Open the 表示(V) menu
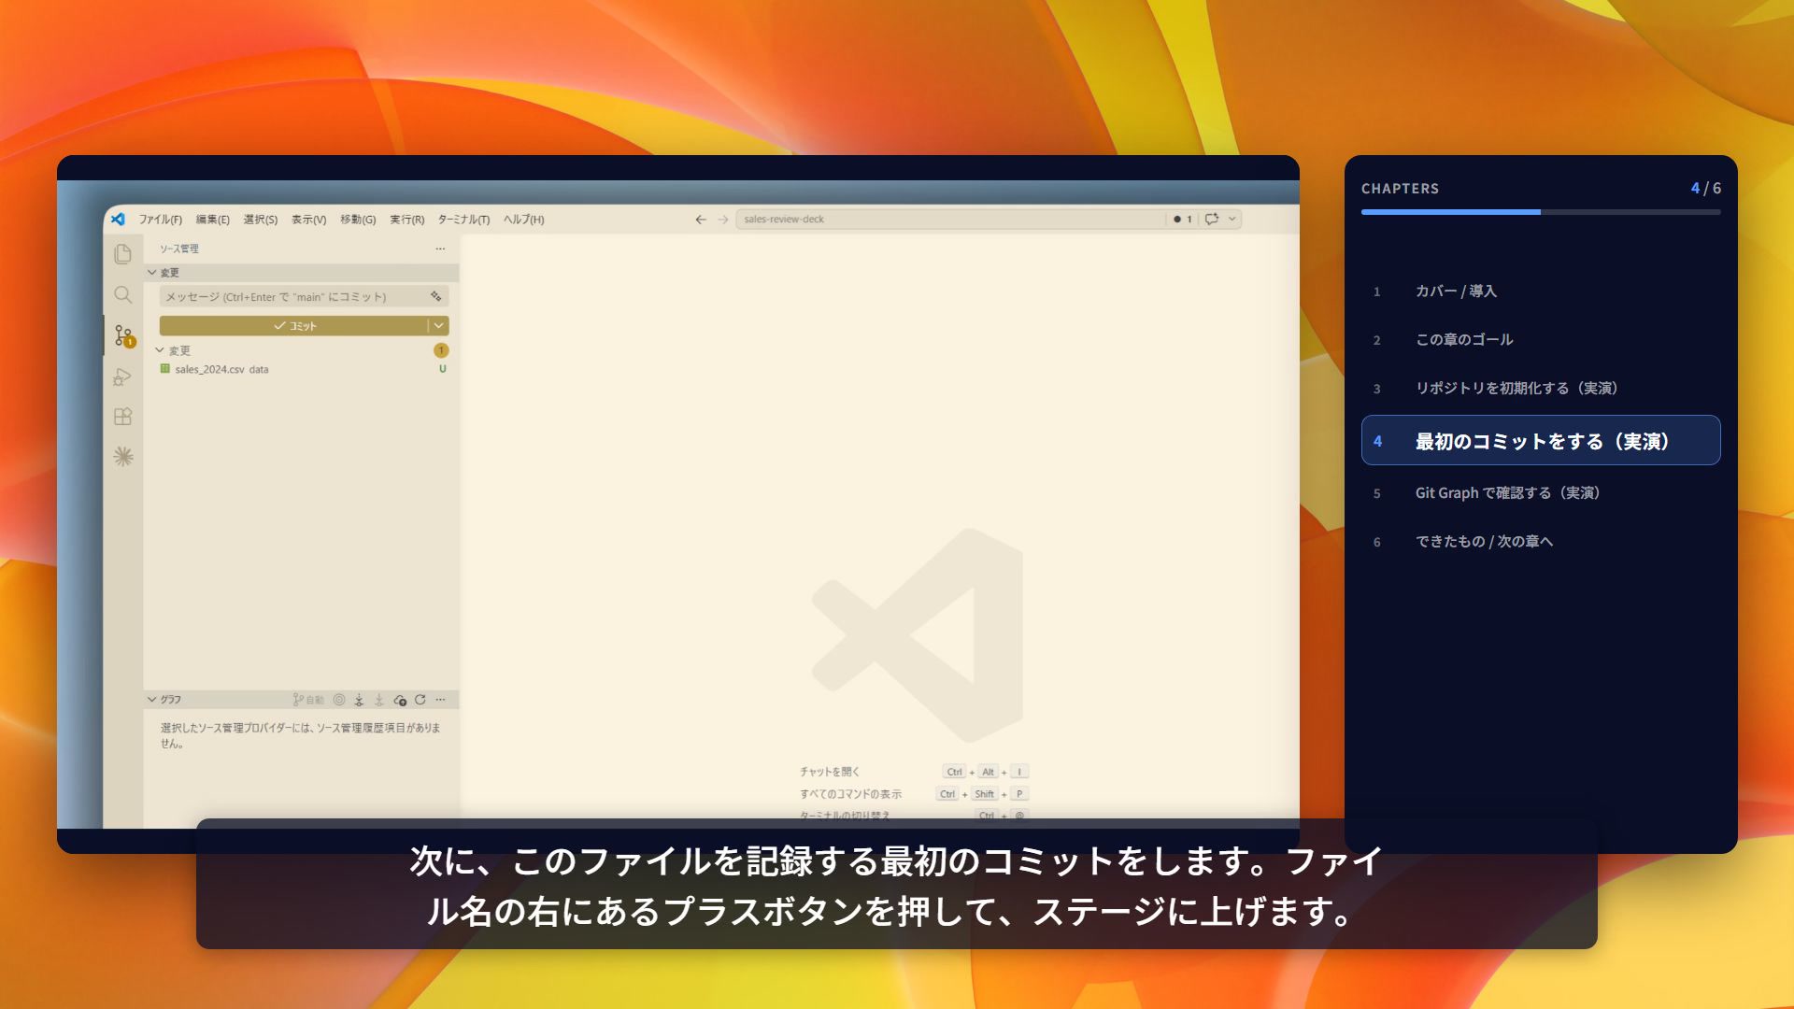This screenshot has height=1009, width=1794. click(x=308, y=220)
